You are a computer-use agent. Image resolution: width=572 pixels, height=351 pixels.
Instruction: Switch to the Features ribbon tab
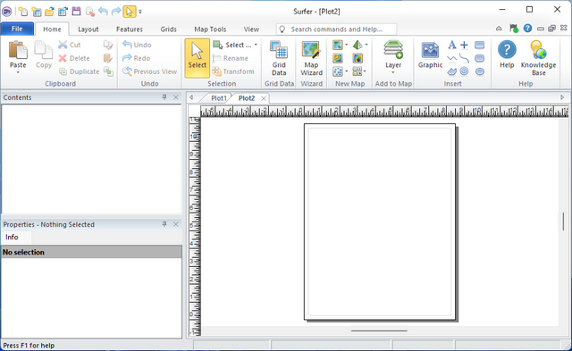tap(130, 29)
